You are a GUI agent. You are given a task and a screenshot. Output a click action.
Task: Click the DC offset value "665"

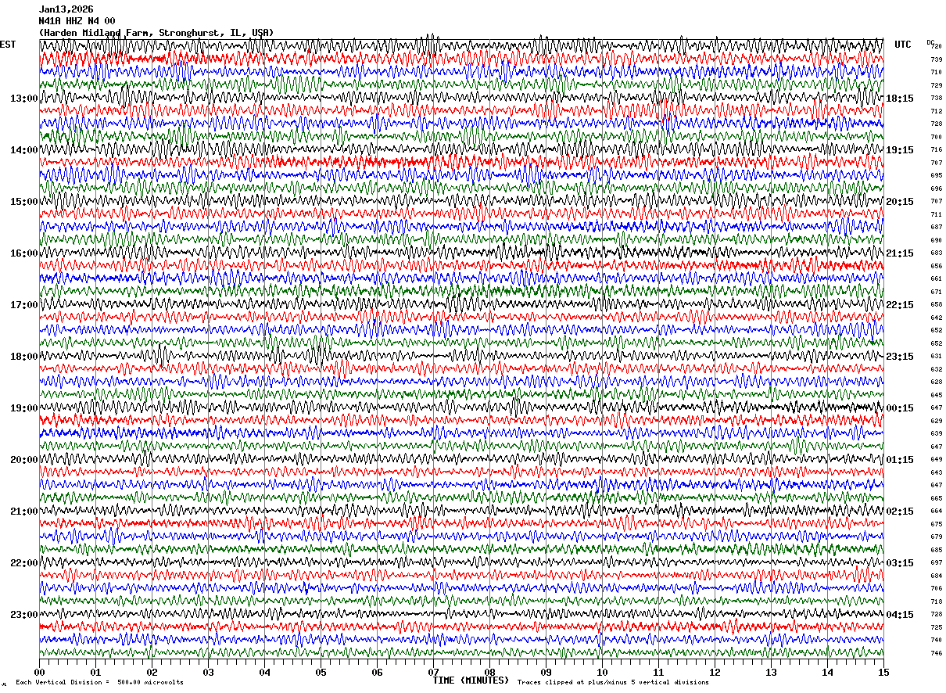coord(936,498)
